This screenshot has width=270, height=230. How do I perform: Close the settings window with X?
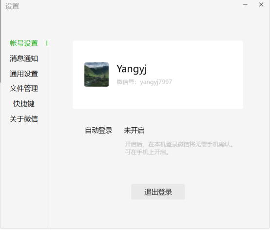261,5
